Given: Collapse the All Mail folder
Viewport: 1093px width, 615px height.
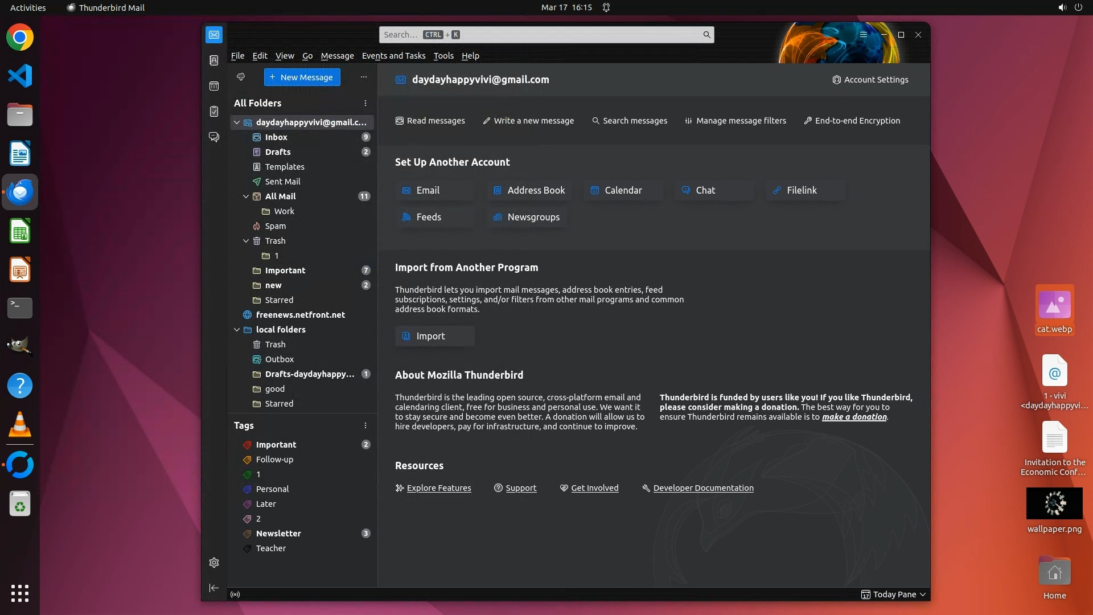Looking at the screenshot, I should (x=246, y=196).
